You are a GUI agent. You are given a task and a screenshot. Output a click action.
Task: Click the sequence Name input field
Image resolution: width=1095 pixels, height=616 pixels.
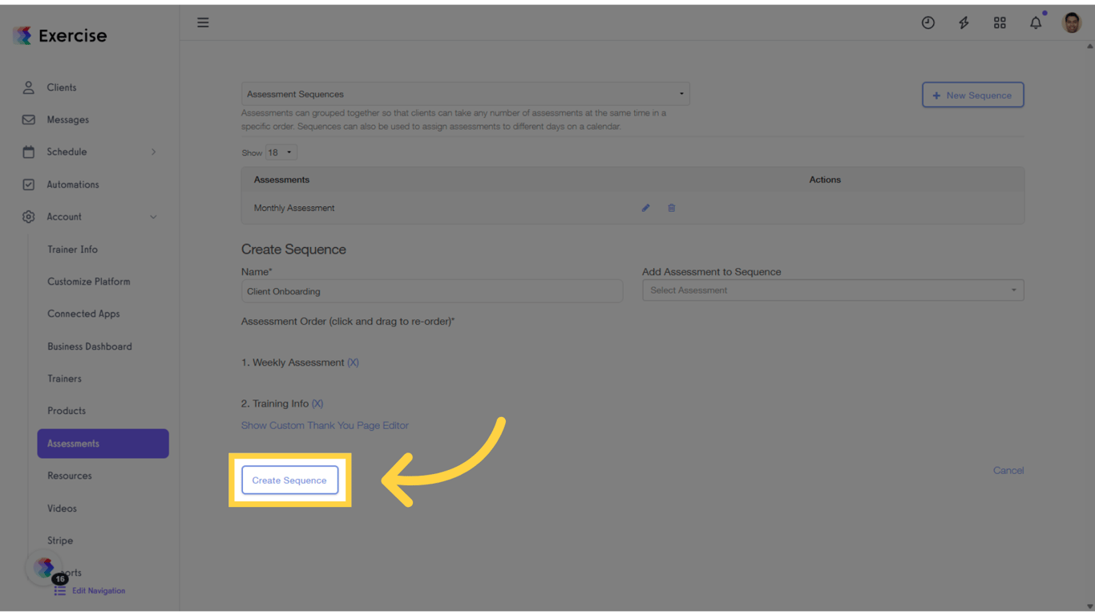(x=432, y=290)
